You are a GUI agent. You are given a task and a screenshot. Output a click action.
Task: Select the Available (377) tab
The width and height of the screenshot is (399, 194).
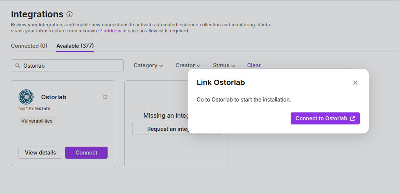tap(75, 46)
